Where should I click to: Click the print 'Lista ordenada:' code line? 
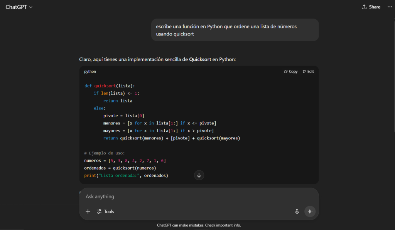point(126,175)
